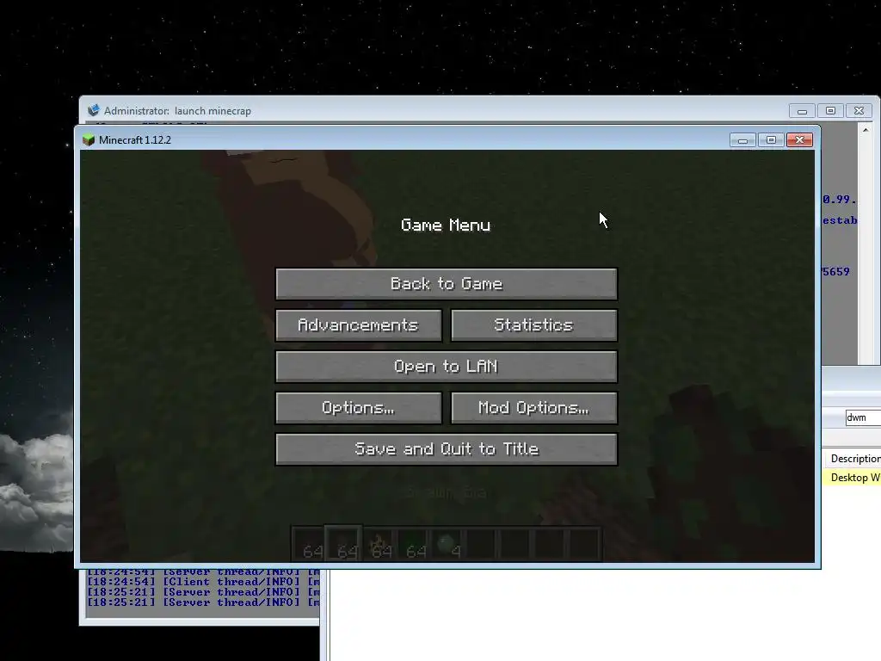Image resolution: width=881 pixels, height=661 pixels.
Task: Click the Game Menu heading text
Action: point(446,225)
